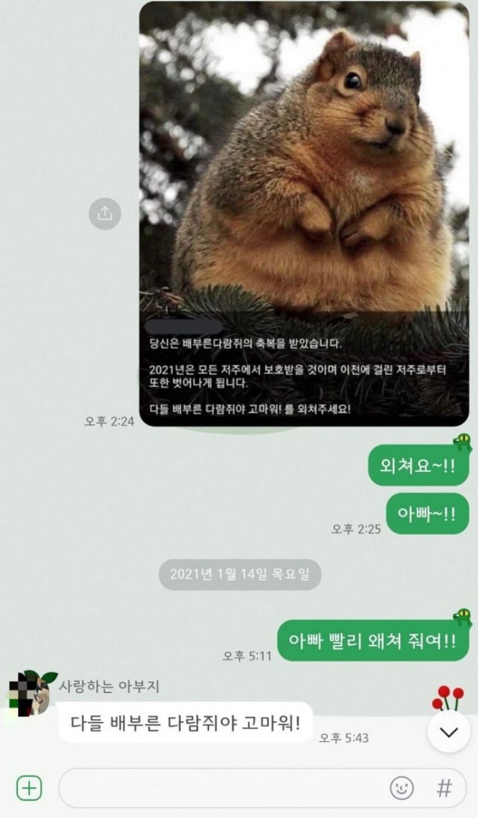Tap the red cherry decoration icon
Image resolution: width=478 pixels, height=818 pixels.
[x=448, y=698]
